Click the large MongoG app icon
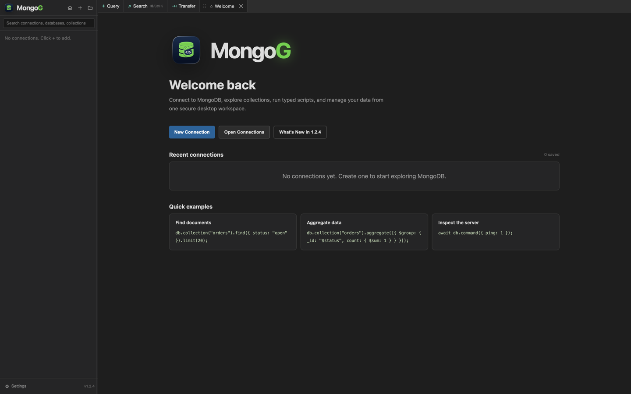 186,50
